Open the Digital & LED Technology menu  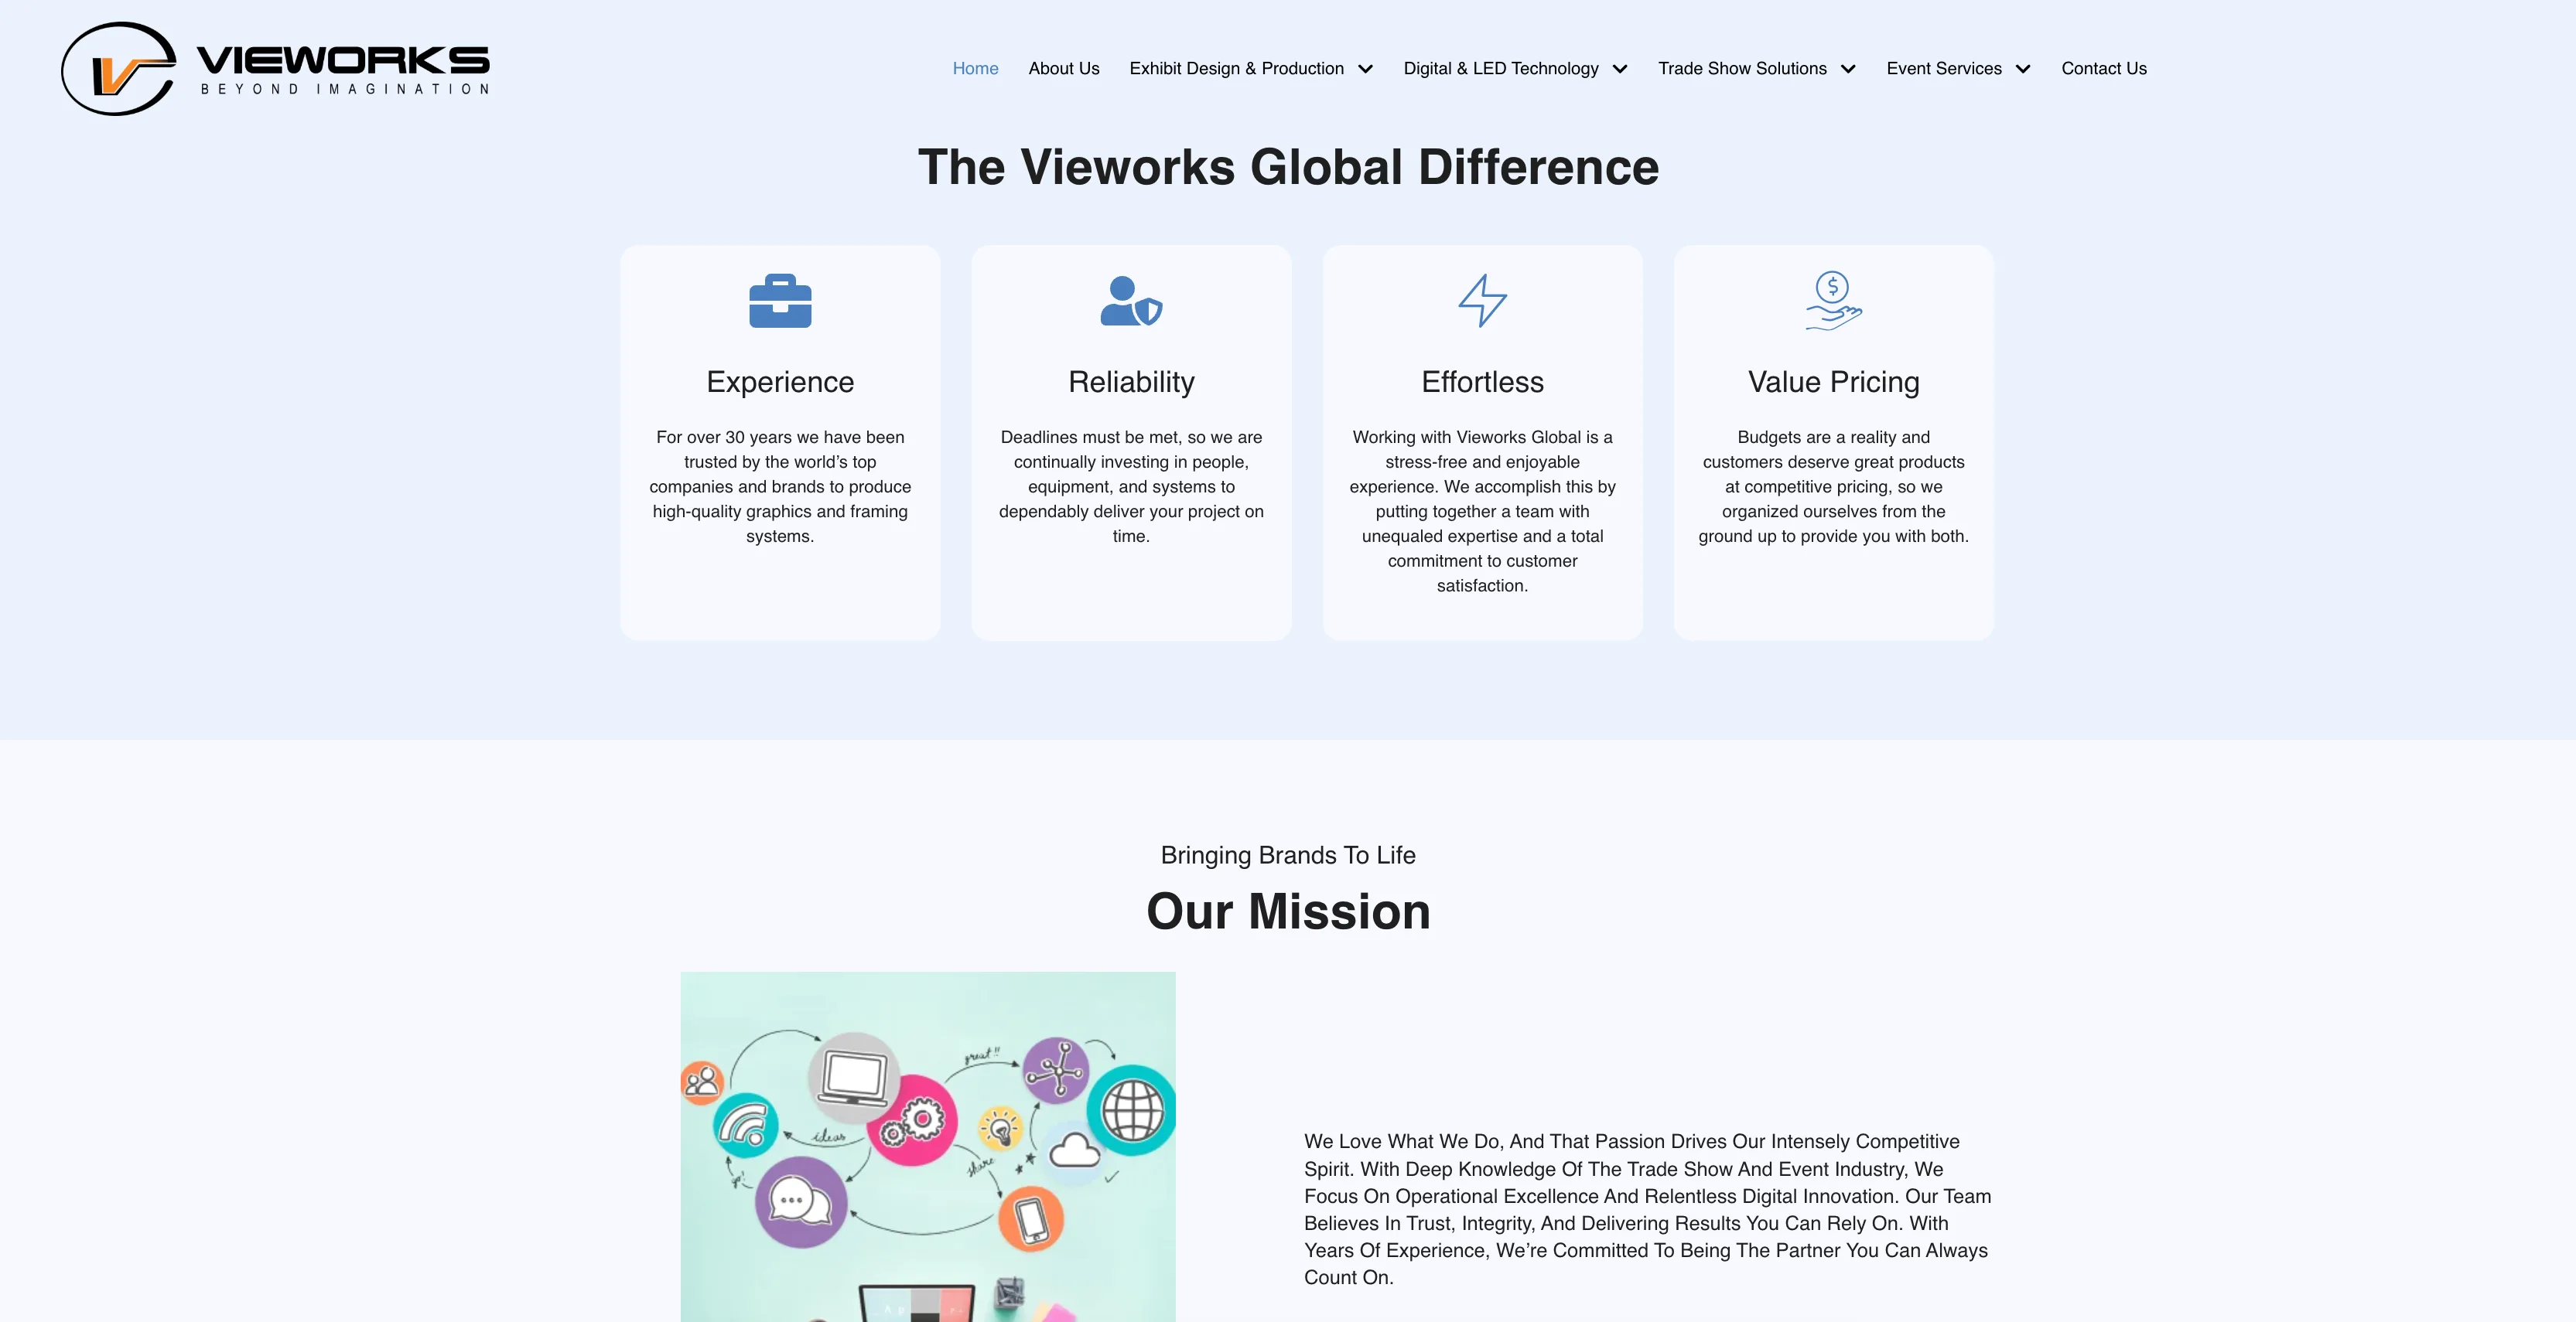coord(1501,68)
